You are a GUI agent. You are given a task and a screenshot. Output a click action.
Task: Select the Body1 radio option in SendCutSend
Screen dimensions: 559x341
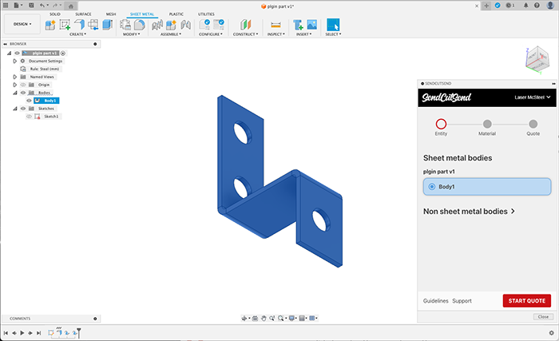point(432,187)
